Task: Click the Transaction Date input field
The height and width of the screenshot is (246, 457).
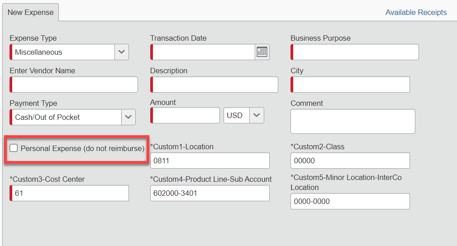Action: pyautogui.click(x=204, y=52)
